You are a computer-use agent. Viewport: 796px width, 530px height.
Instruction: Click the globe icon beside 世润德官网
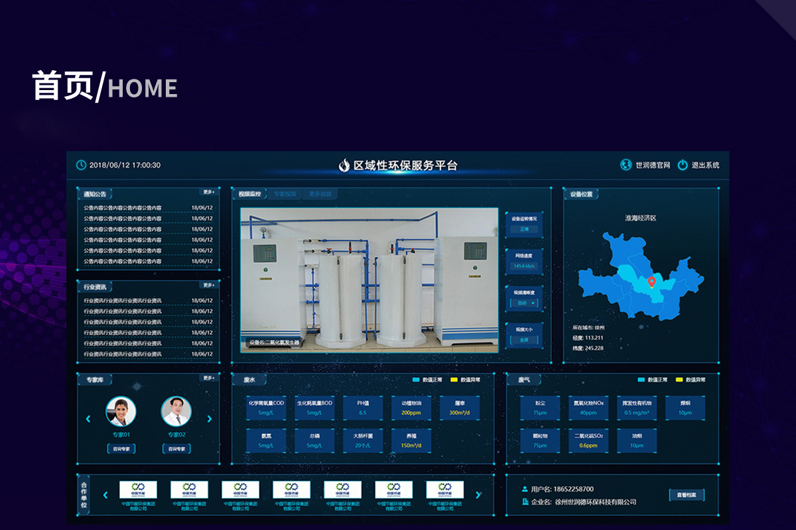pyautogui.click(x=626, y=165)
